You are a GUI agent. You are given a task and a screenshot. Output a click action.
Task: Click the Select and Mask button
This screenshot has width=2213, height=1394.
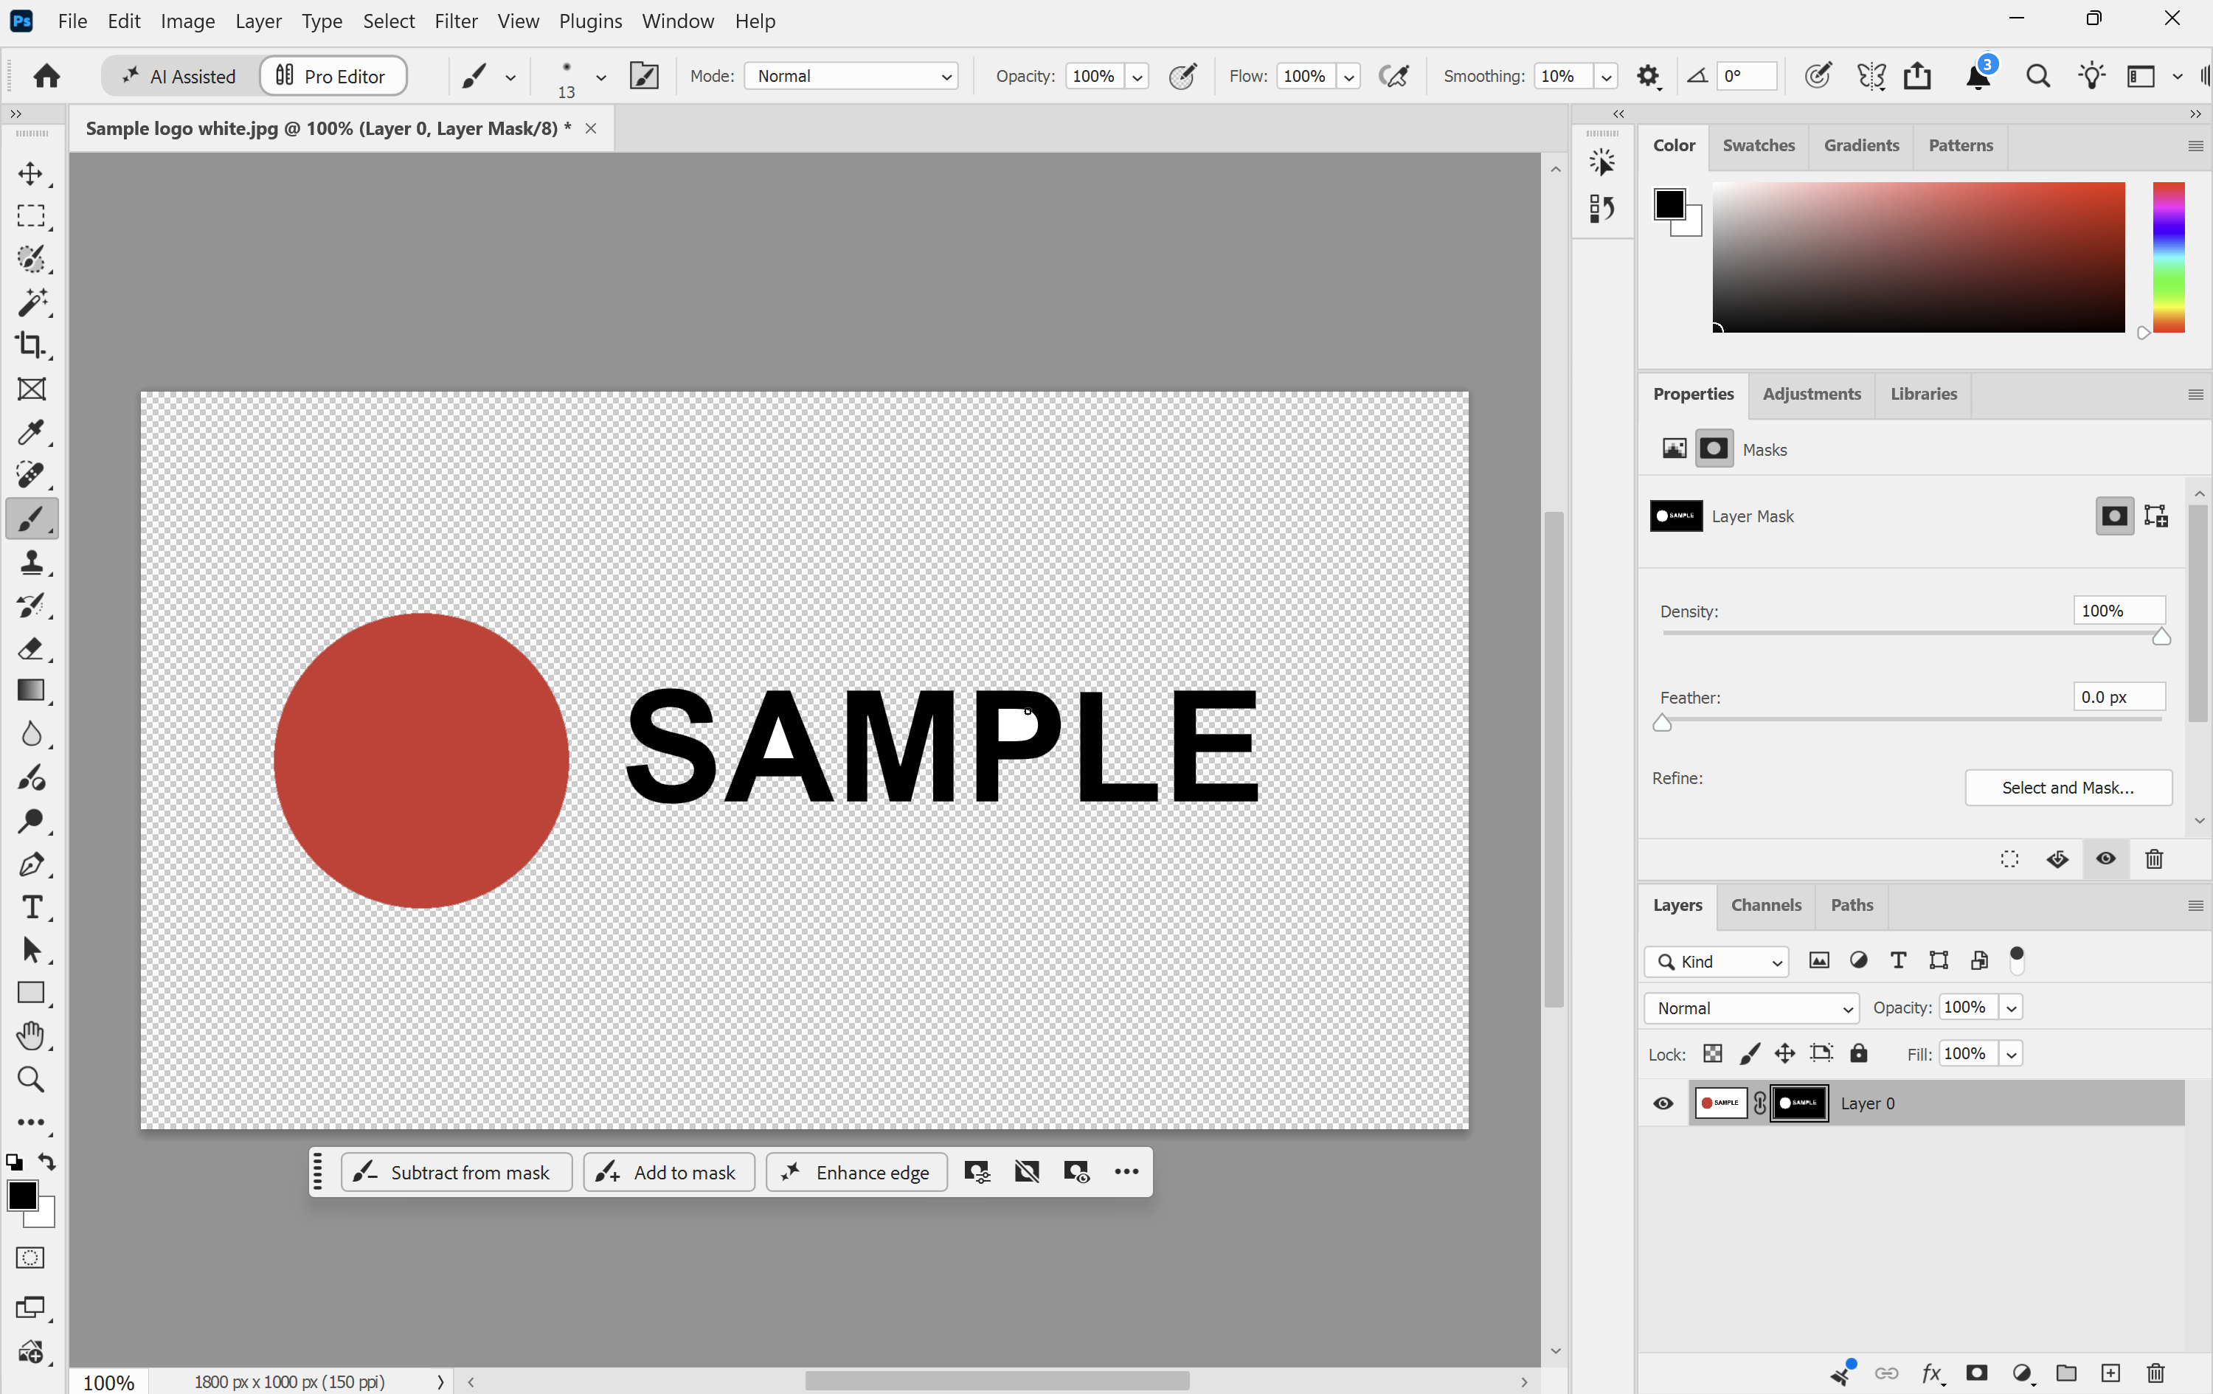tap(2068, 788)
